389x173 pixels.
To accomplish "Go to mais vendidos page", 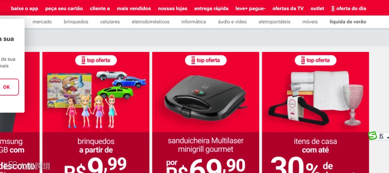I will click(134, 8).
